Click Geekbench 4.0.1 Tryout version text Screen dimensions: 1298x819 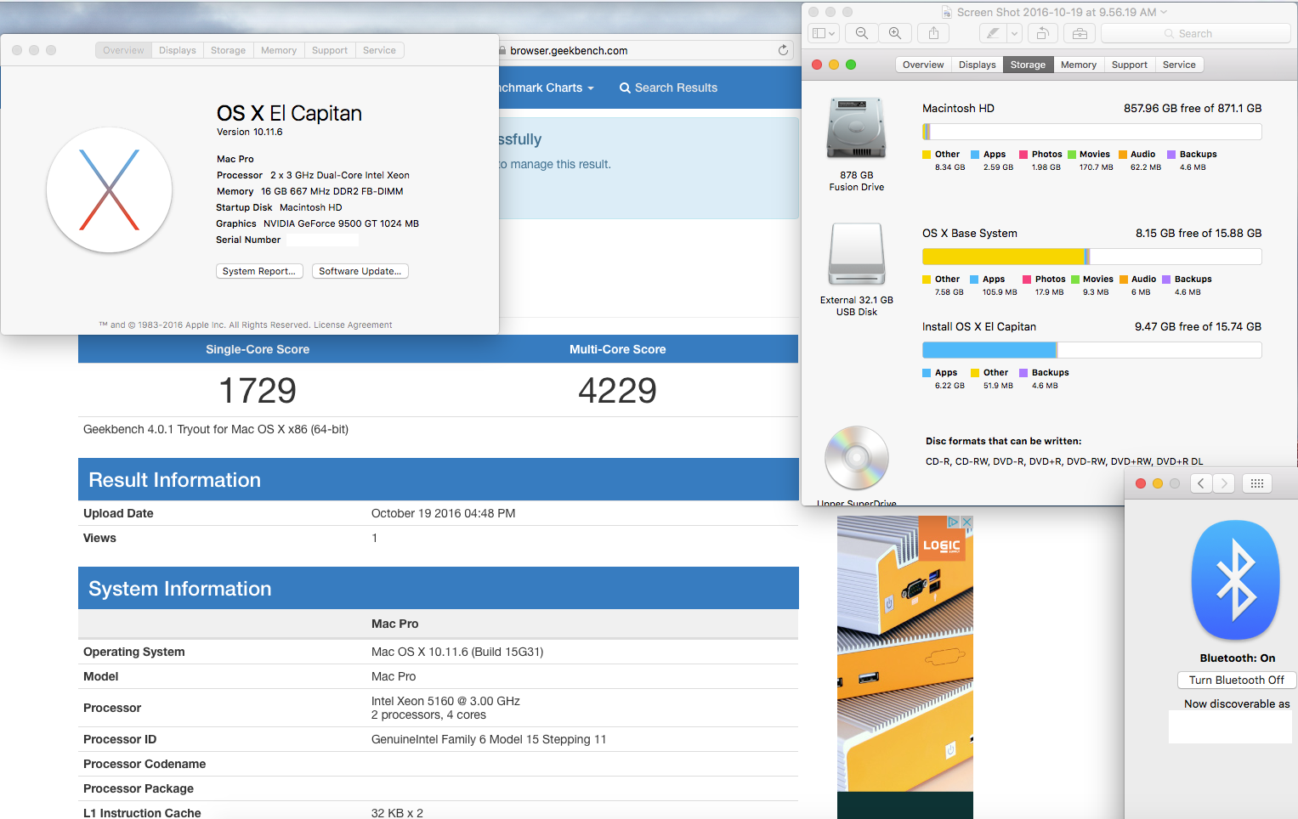click(x=216, y=429)
